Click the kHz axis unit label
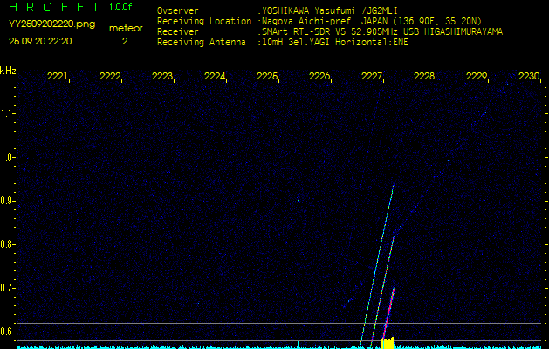Screen dimensions: 549x349 coord(8,71)
